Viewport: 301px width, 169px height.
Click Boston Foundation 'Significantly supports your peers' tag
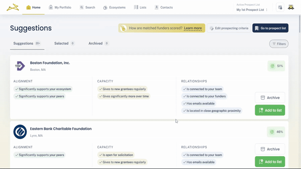click(x=40, y=96)
